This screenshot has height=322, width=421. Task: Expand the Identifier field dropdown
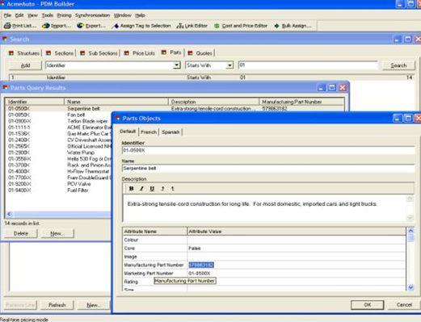tap(177, 65)
